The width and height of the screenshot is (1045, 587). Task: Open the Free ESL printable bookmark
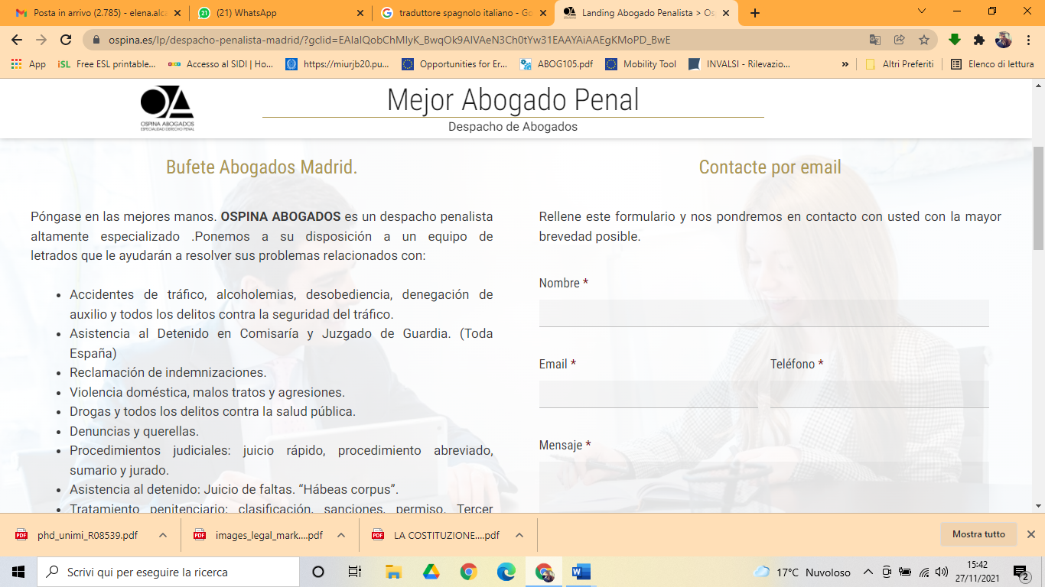106,64
